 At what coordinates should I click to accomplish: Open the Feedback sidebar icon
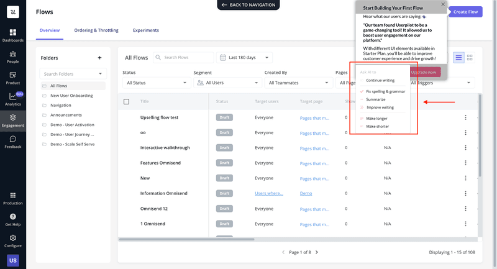12,142
